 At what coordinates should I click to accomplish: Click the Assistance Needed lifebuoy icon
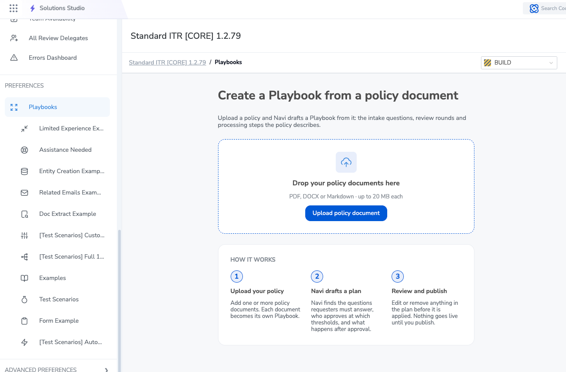click(x=24, y=150)
